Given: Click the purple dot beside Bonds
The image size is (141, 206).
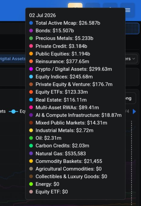Looking at the screenshot, I should 31,31.
